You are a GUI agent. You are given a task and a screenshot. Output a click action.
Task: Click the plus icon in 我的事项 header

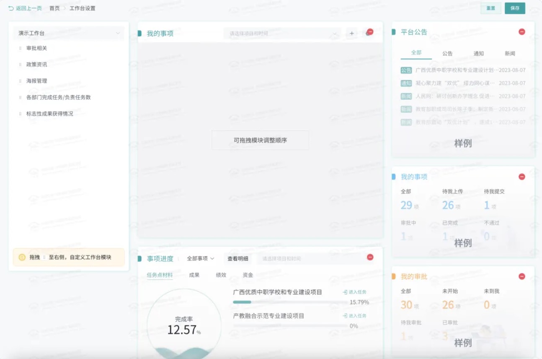pyautogui.click(x=351, y=34)
